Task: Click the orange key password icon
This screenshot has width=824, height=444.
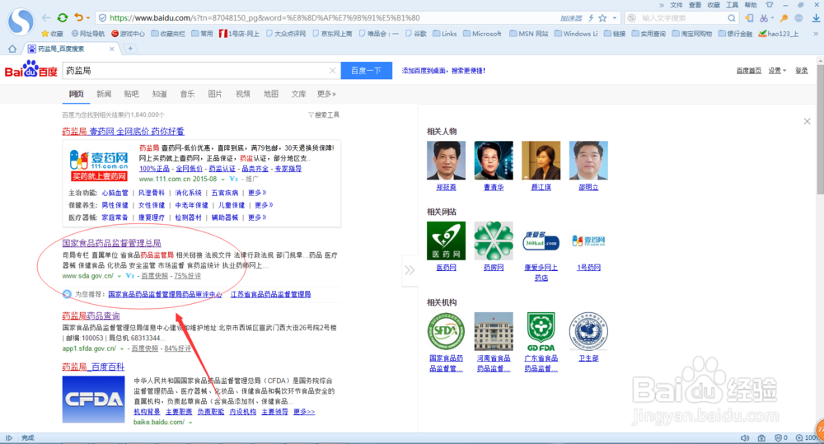Action: [784, 18]
